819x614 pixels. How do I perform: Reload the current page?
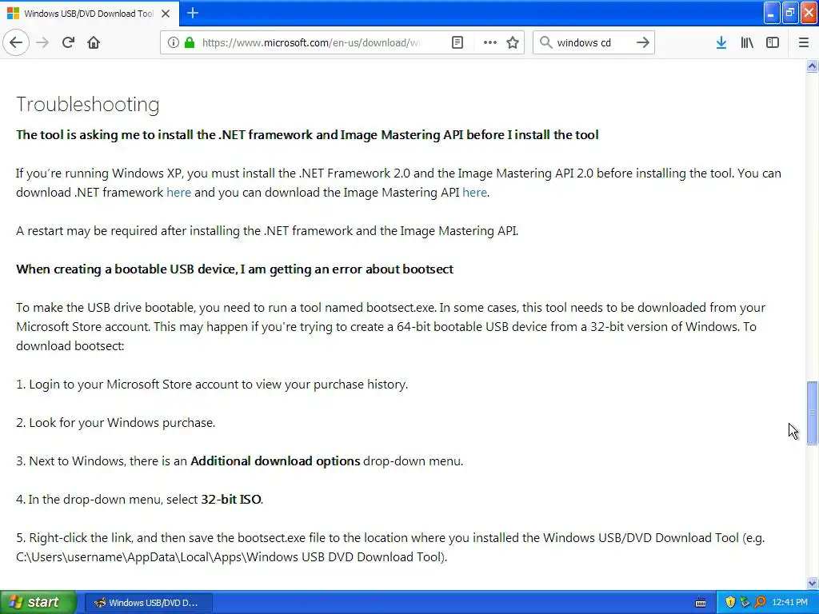tap(68, 42)
